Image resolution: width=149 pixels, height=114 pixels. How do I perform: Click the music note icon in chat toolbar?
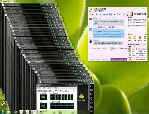point(108,48)
